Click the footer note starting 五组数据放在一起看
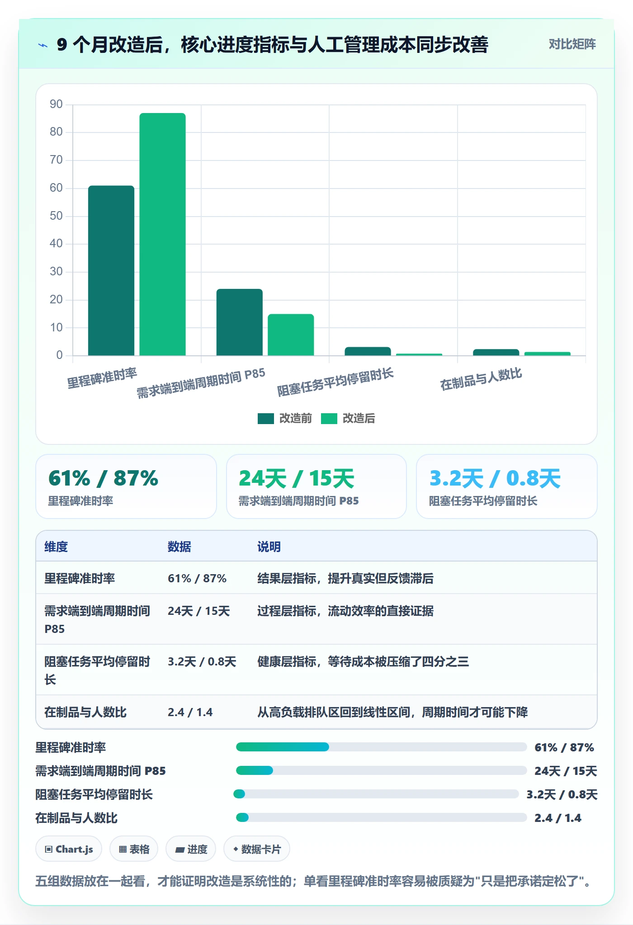Image resolution: width=633 pixels, height=925 pixels. click(x=313, y=881)
